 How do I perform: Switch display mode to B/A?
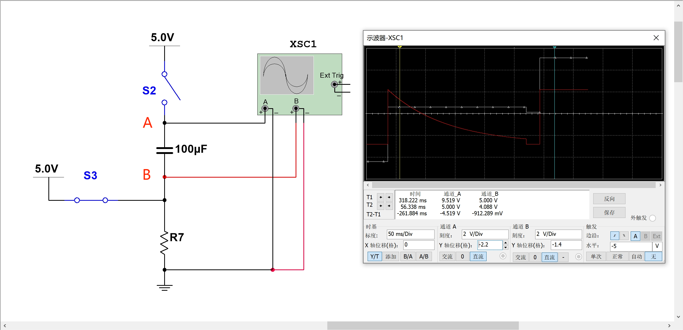pyautogui.click(x=408, y=257)
